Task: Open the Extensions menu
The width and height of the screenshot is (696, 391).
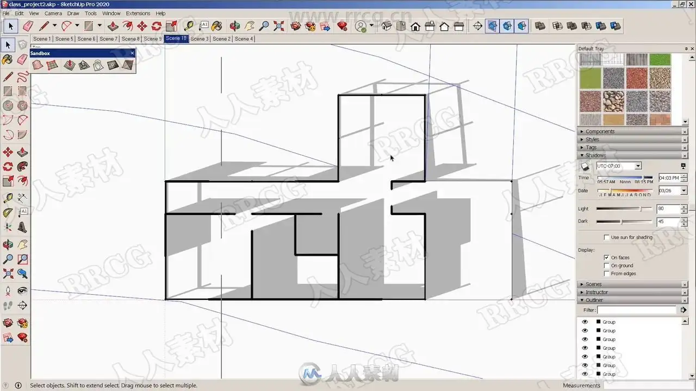Action: 138,13
